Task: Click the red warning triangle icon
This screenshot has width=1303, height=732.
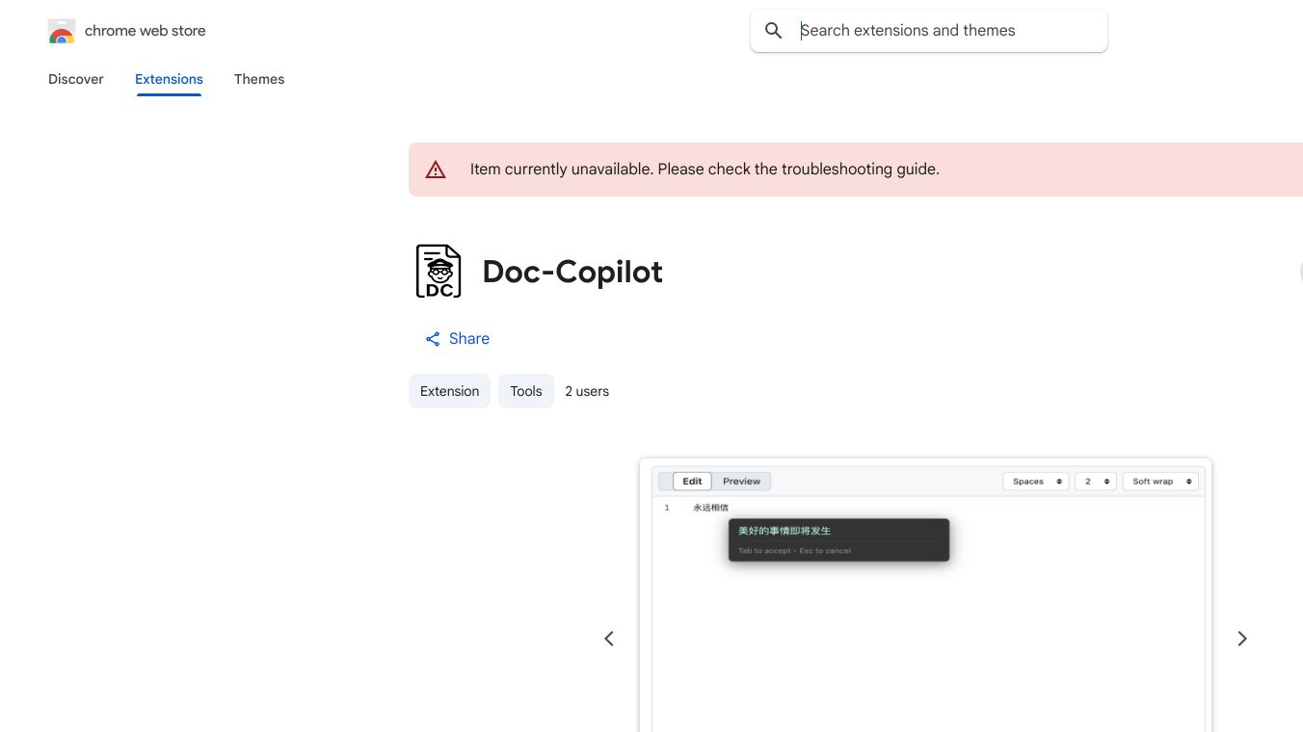Action: [436, 170]
